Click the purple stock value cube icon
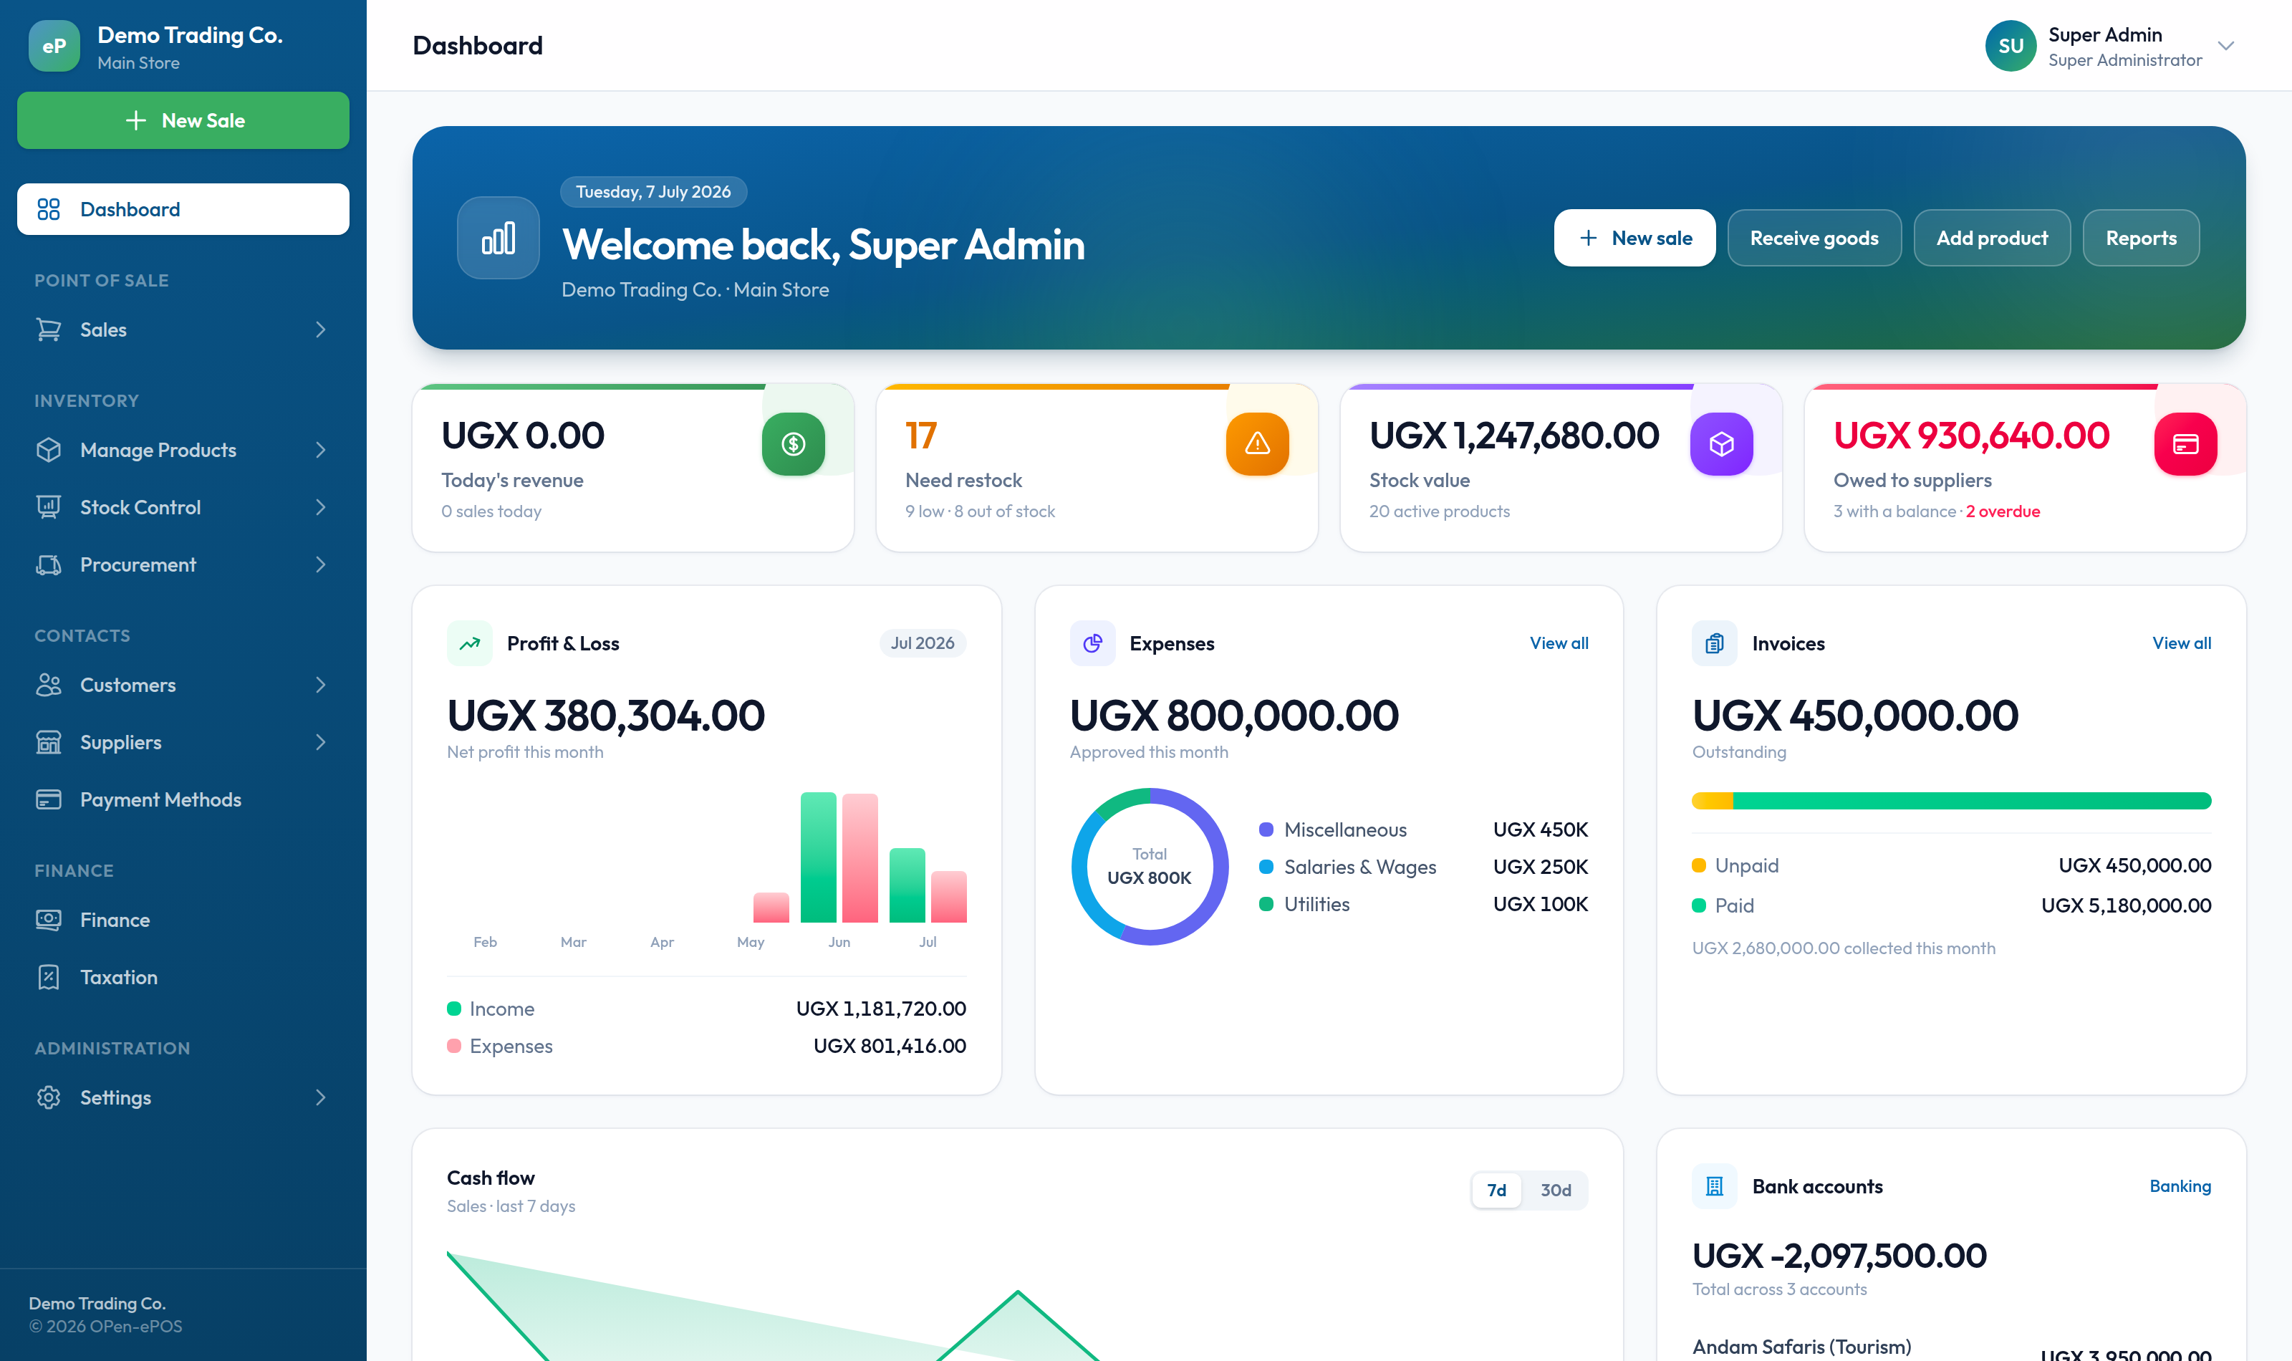This screenshot has height=1361, width=2292. pyautogui.click(x=1721, y=444)
